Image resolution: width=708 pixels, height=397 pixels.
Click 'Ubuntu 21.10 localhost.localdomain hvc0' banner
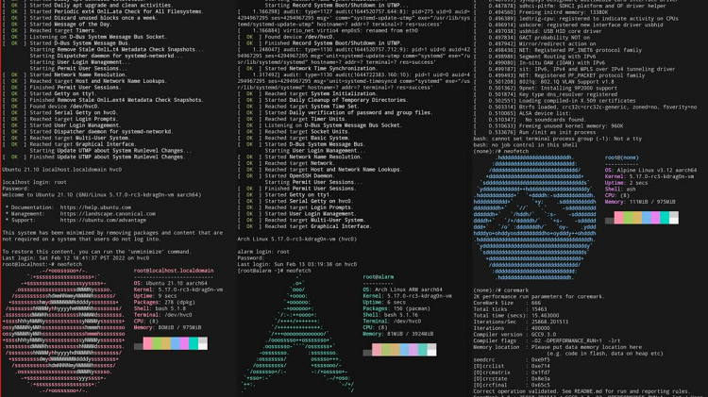tap(62, 170)
